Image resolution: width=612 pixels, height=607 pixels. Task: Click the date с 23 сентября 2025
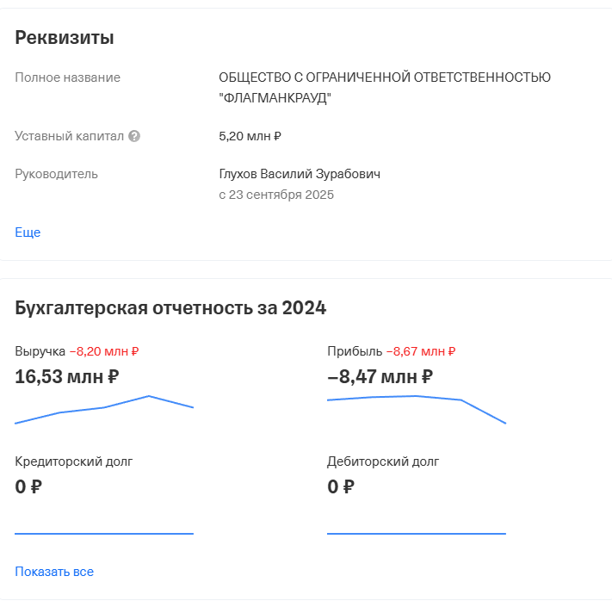coord(276,195)
